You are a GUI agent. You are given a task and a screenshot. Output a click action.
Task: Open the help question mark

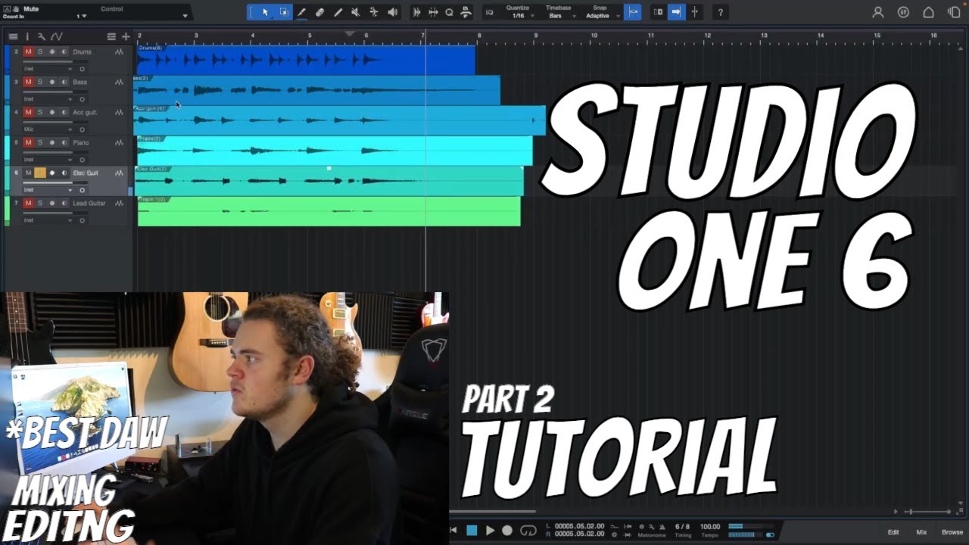(720, 12)
